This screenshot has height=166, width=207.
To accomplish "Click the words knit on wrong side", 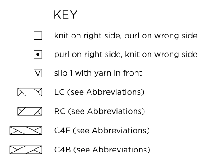I will point(161,54).
